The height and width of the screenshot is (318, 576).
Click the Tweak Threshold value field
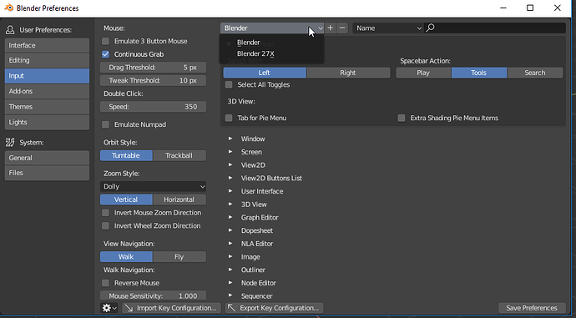tap(153, 80)
